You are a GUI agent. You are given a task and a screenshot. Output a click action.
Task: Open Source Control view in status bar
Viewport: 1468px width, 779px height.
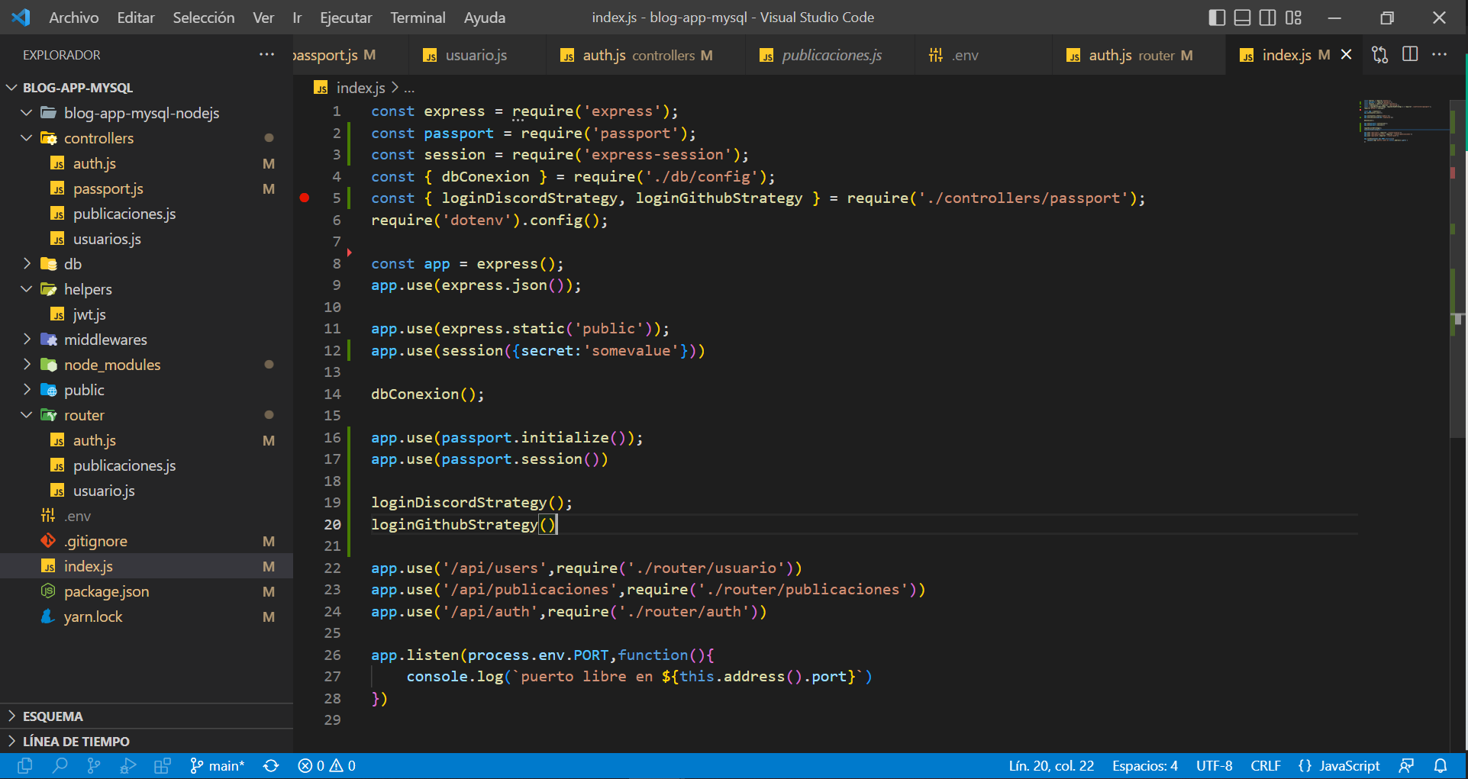[x=94, y=765]
